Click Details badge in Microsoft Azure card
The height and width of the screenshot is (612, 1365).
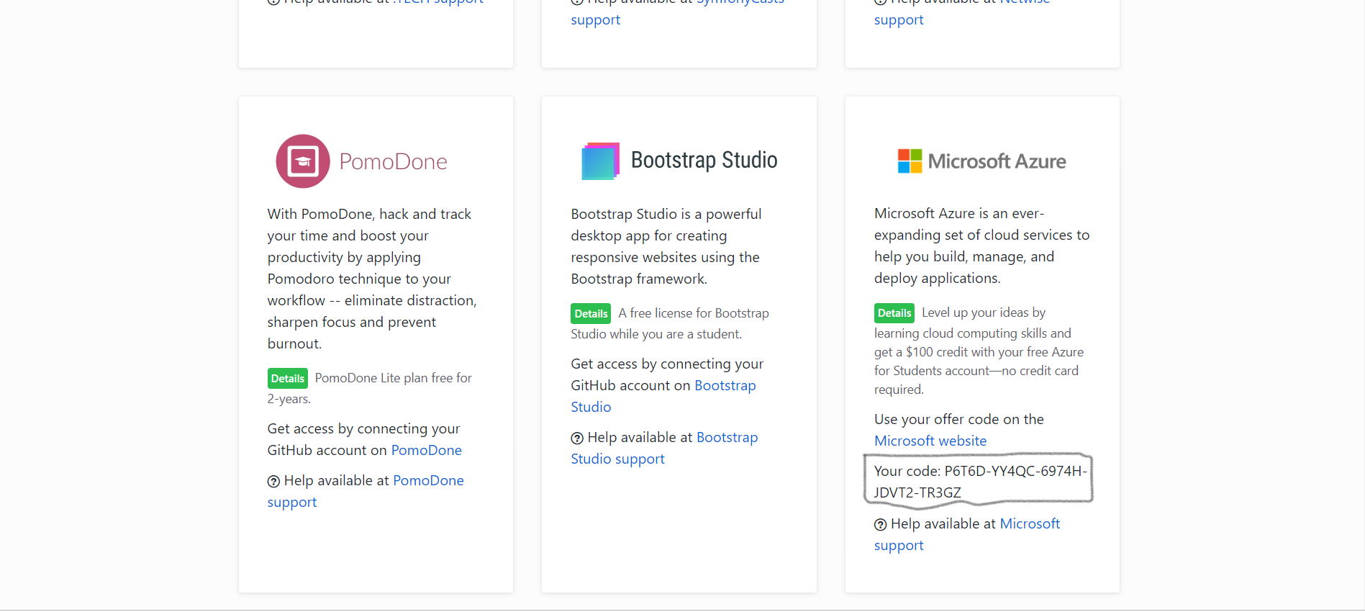coord(894,313)
